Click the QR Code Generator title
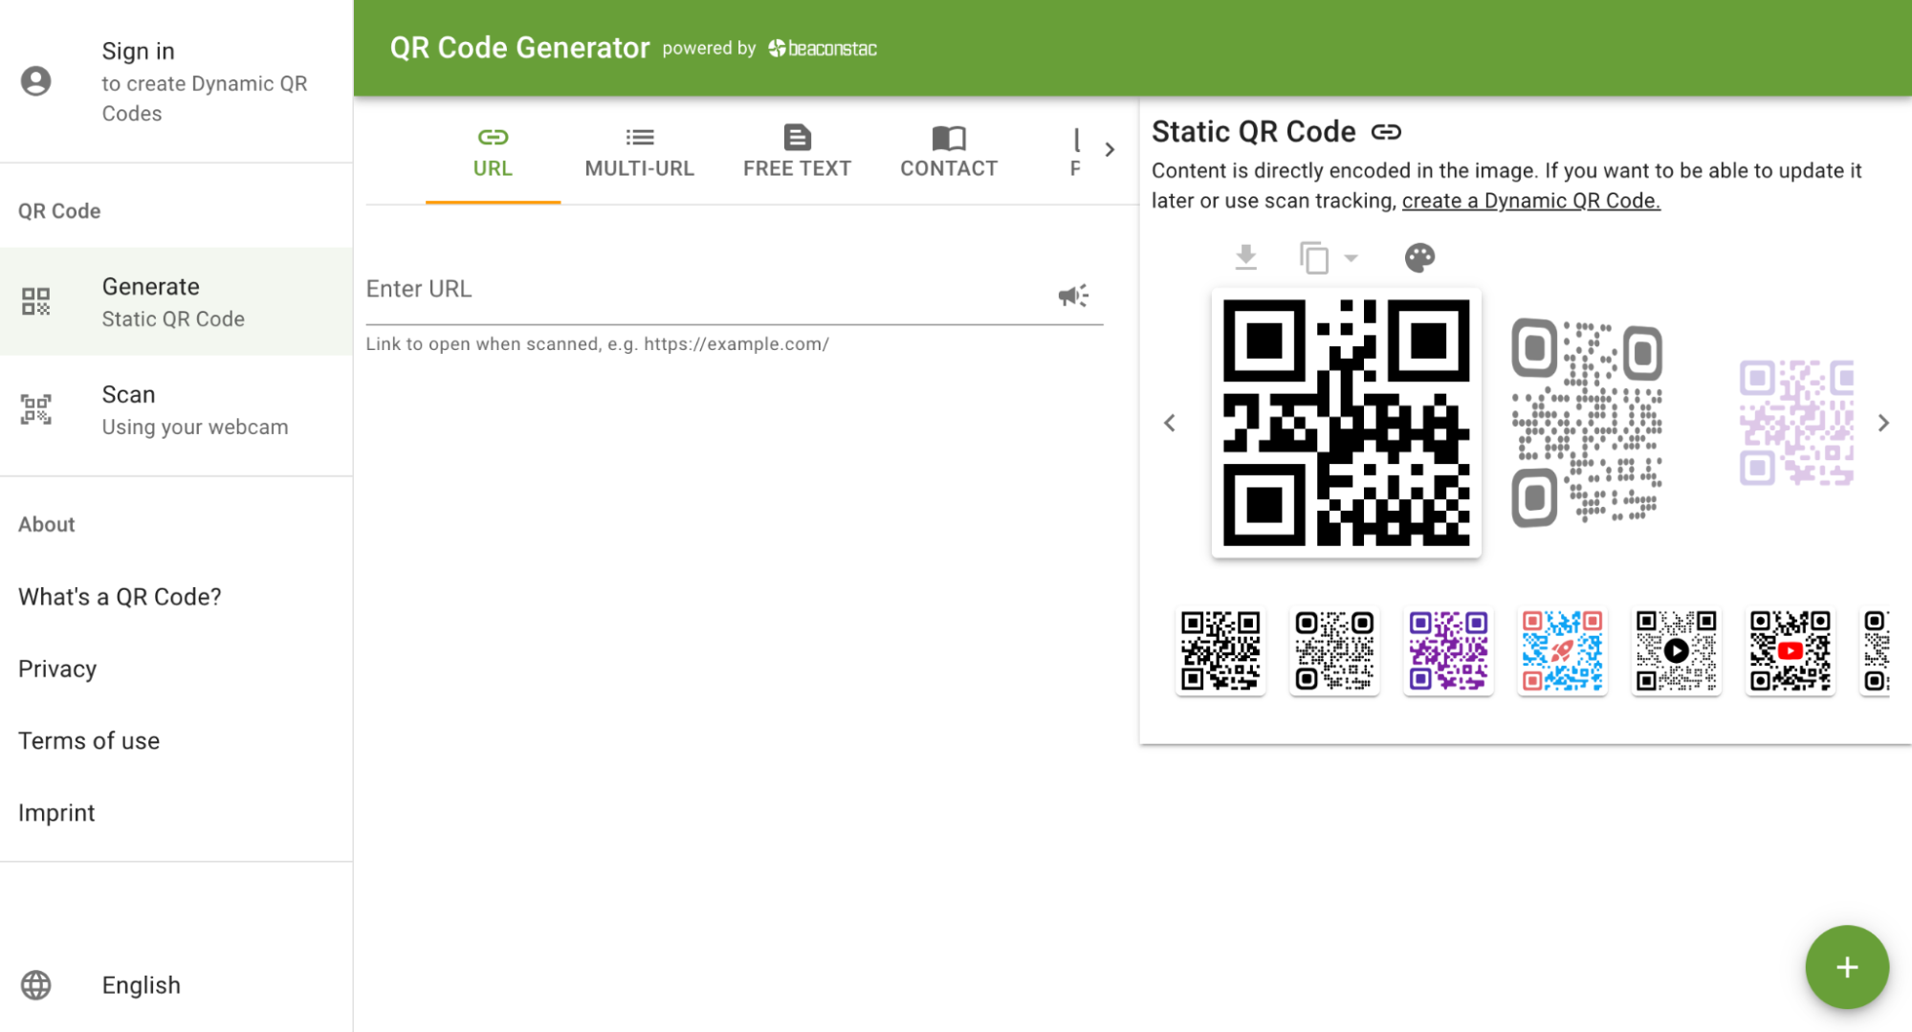Viewport: 1912px width, 1032px height. point(519,48)
